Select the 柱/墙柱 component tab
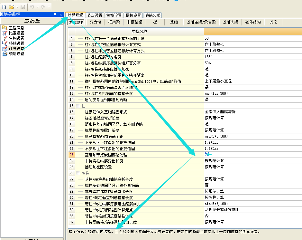The height and width of the screenshot is (240, 302). [76, 22]
